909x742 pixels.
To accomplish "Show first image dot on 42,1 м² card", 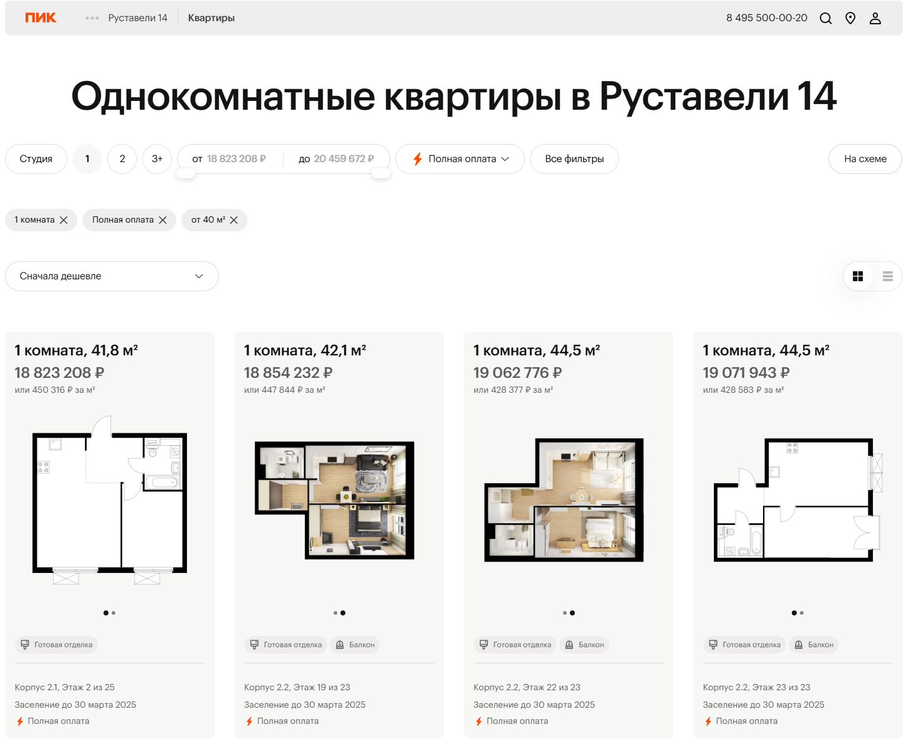I will [335, 613].
